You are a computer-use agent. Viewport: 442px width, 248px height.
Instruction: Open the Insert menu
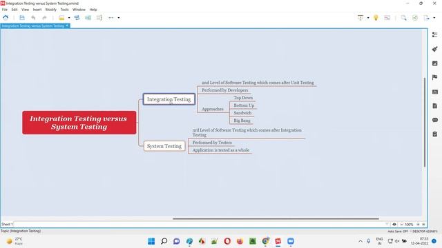pyautogui.click(x=37, y=10)
